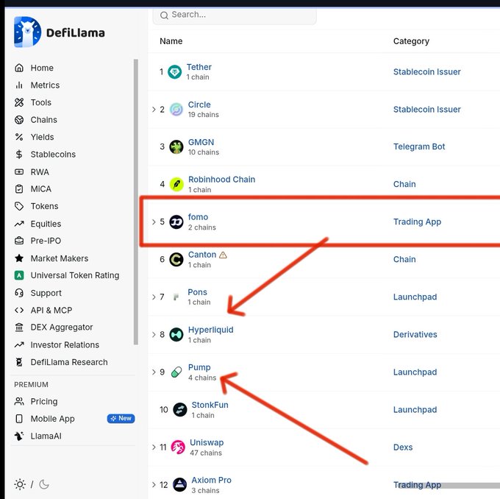Click the Mobile App phone icon

[x=19, y=419]
